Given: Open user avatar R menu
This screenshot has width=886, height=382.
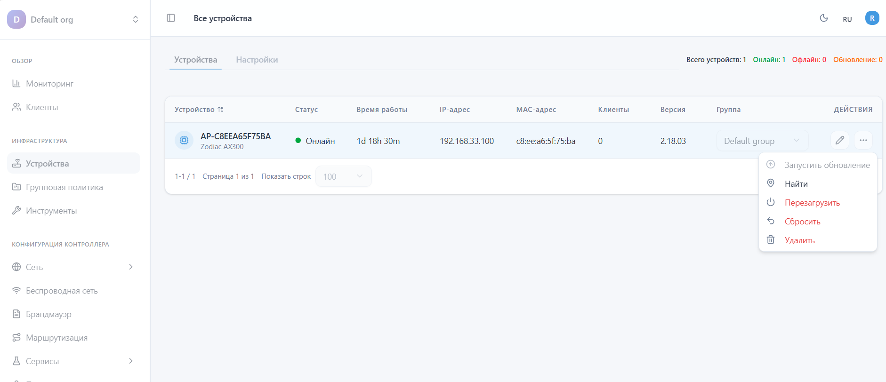Looking at the screenshot, I should [x=872, y=18].
